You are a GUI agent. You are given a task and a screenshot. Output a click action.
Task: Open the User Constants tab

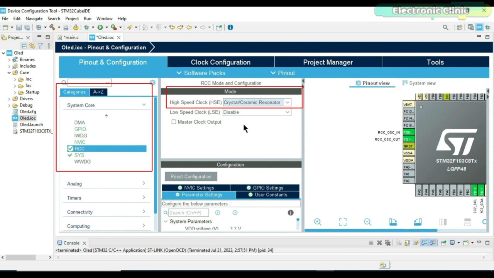tap(268, 195)
